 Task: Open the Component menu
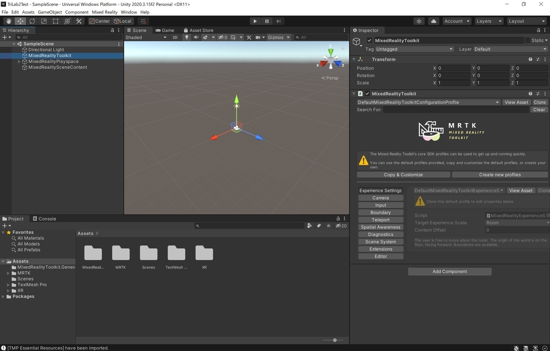point(77,12)
